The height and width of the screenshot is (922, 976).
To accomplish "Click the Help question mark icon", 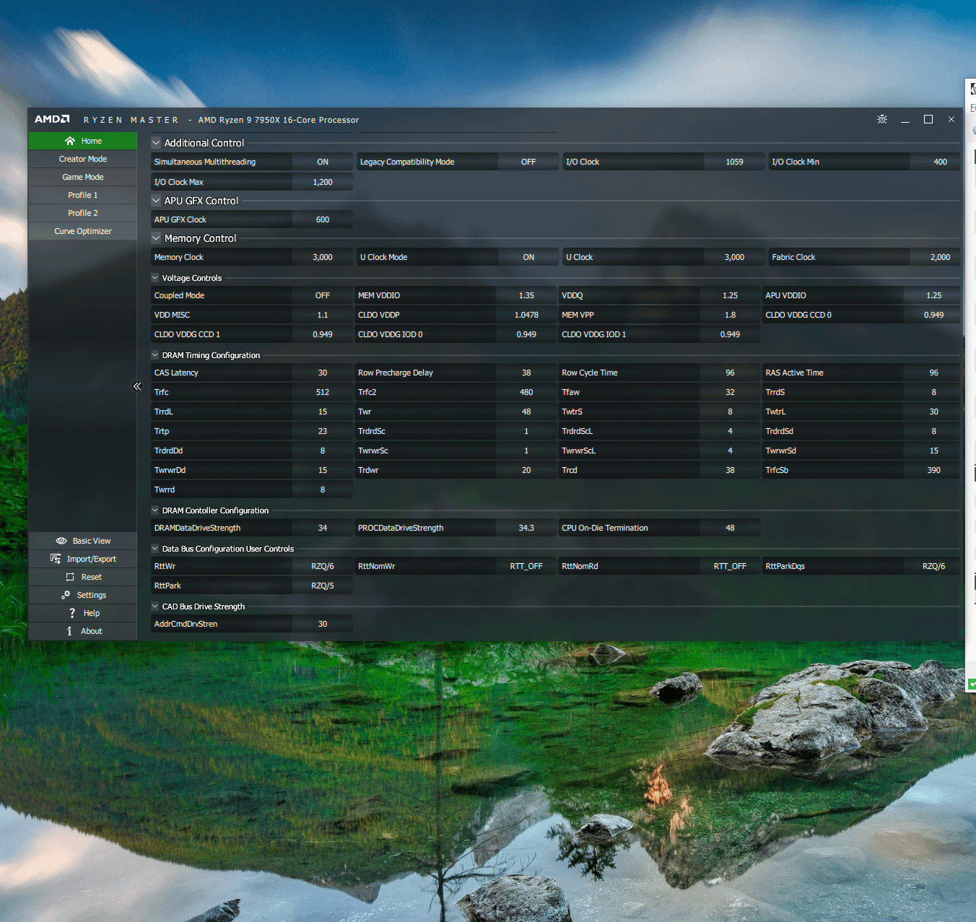I will coord(72,613).
